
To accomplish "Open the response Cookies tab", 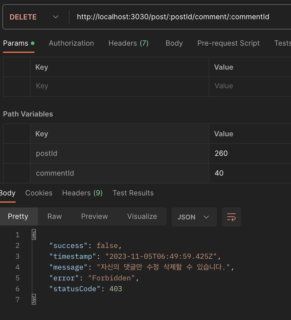I will [39, 193].
